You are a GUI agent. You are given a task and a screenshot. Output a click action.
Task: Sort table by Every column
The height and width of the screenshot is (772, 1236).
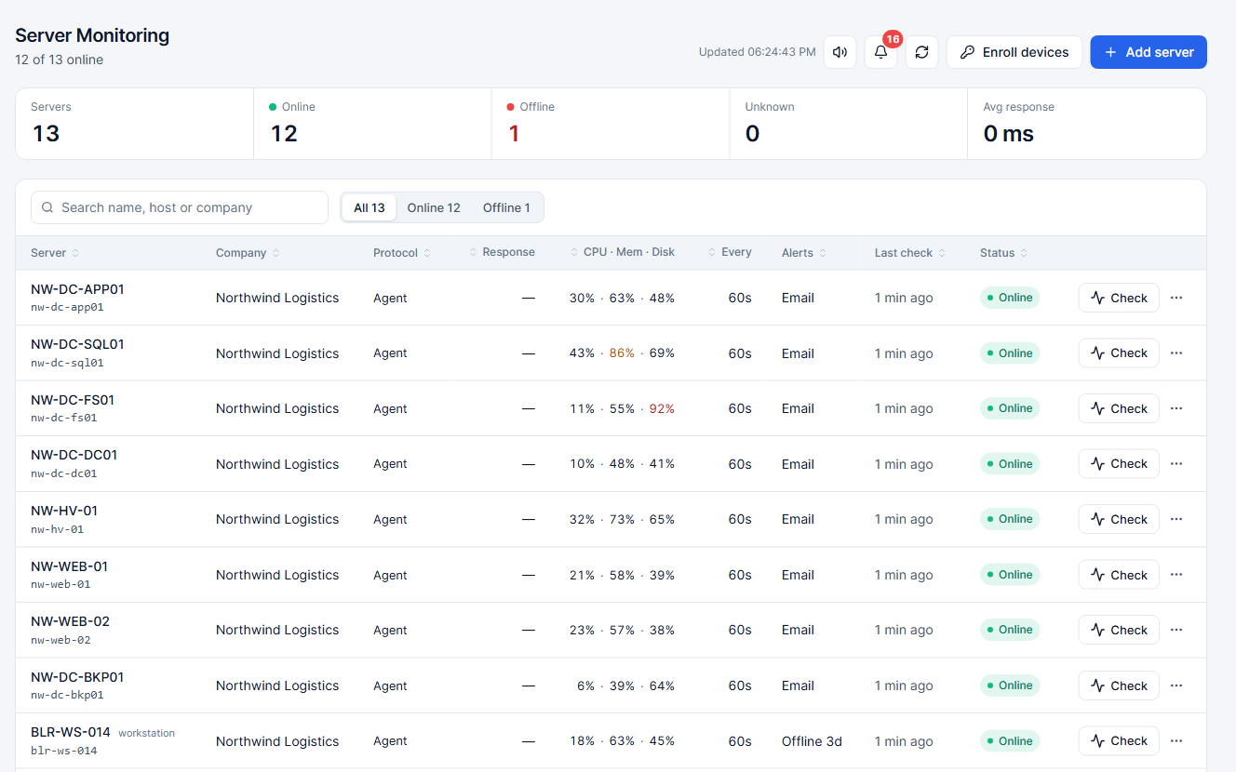730,253
